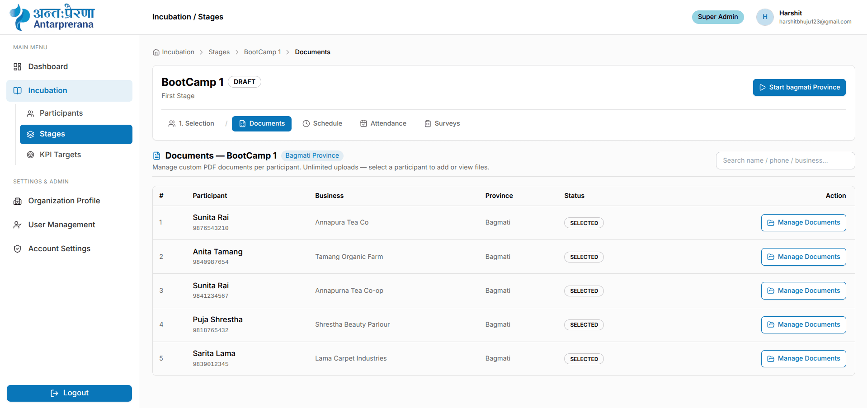Click the Antarprerana logo
The height and width of the screenshot is (408, 867).
click(52, 17)
